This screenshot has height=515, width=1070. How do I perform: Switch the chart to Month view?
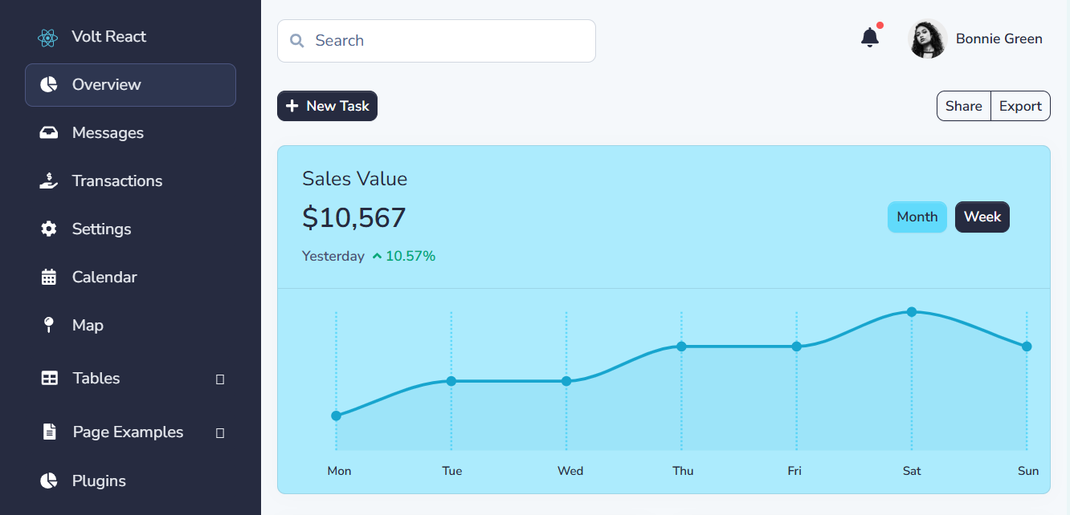tap(917, 217)
